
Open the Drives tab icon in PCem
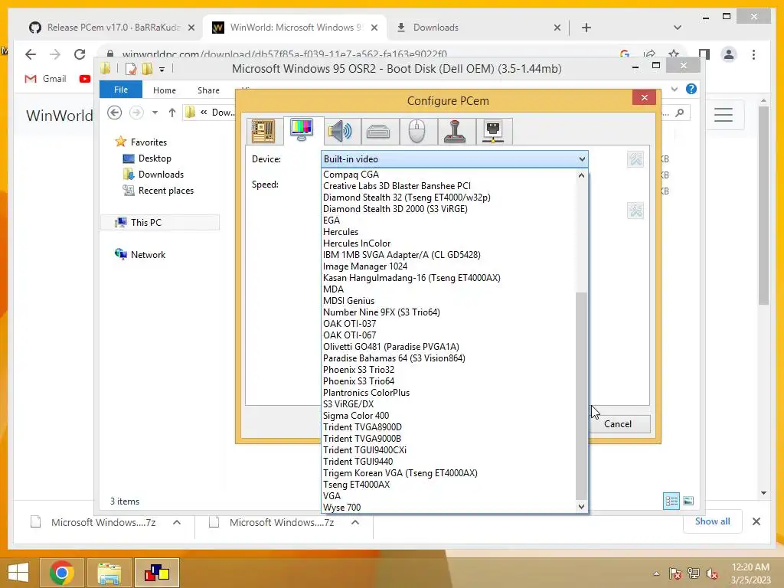(378, 131)
